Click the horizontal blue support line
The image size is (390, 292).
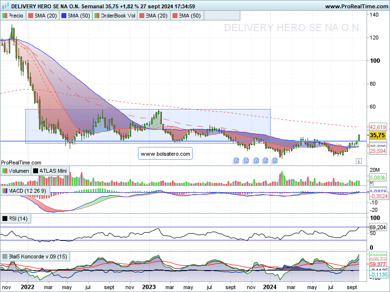(183, 141)
